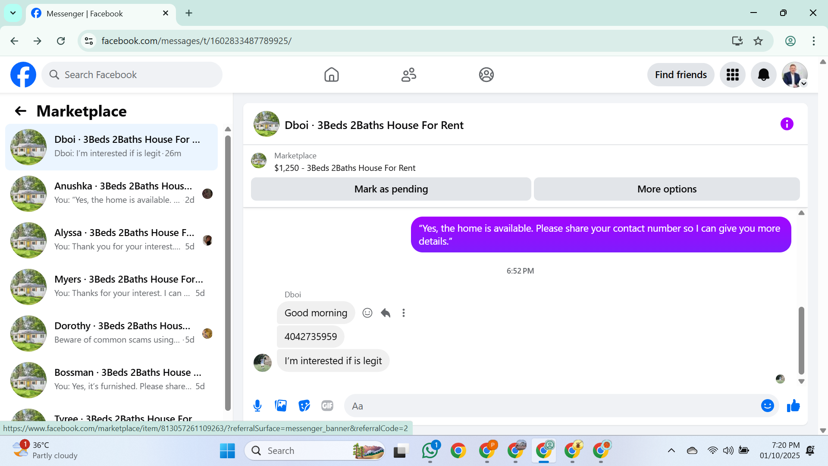Image resolution: width=828 pixels, height=466 pixels.
Task: Click the Windows taskbar Search box
Action: pos(315,451)
